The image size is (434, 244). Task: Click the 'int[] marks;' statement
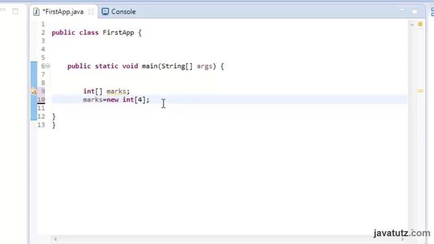[106, 91]
